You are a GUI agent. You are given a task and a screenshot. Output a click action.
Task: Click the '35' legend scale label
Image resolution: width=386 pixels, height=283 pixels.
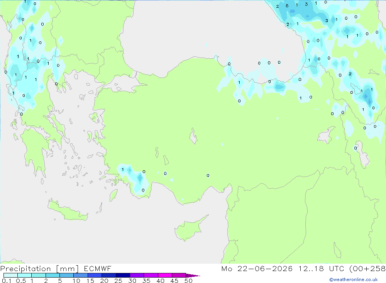(x=146, y=281)
